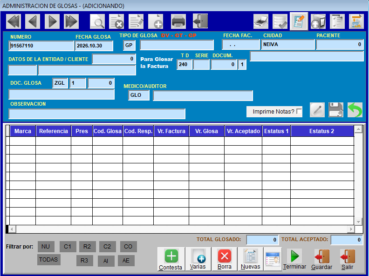Viewport: 369px width, 276px height.
Task: Click the grid vertical scrollbar up arrow
Action: click(358, 129)
